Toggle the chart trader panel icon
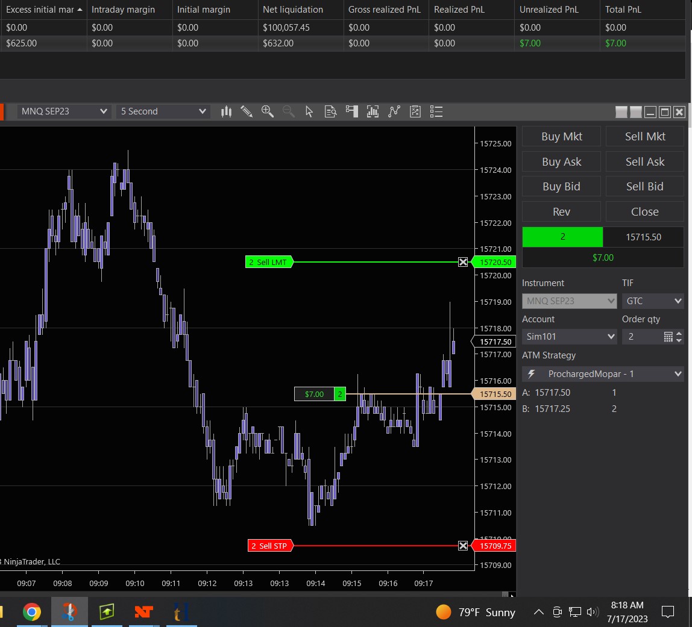The width and height of the screenshot is (692, 627). pyautogui.click(x=351, y=111)
